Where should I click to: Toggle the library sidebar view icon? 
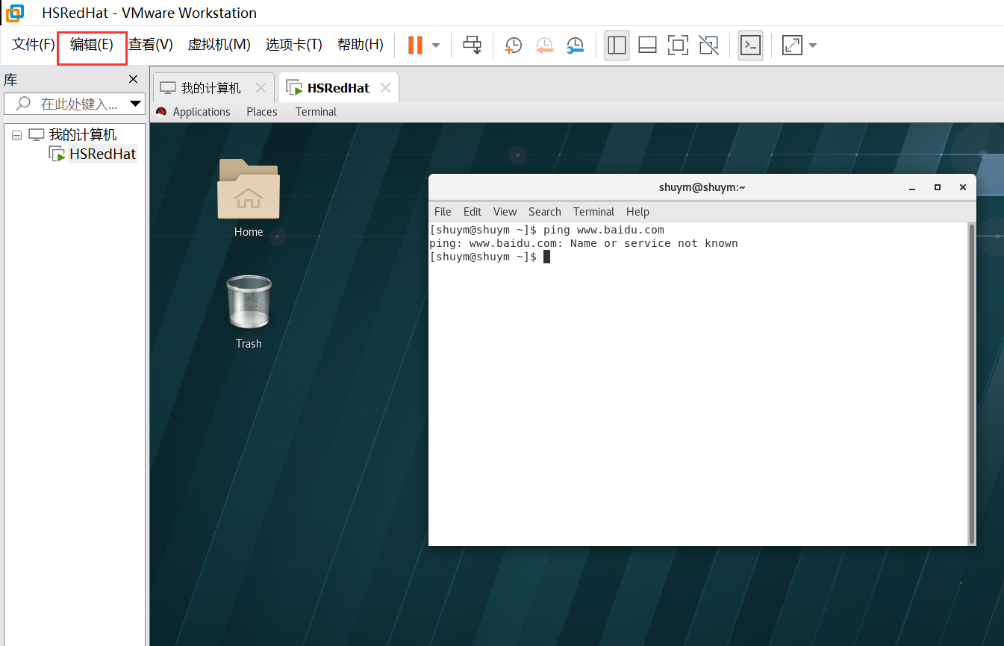[617, 46]
